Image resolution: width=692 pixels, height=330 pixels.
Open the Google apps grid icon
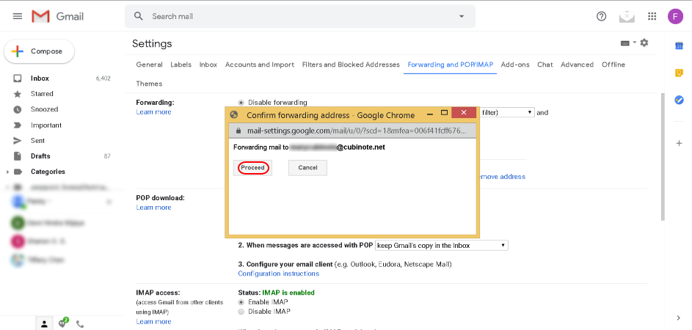pos(652,16)
